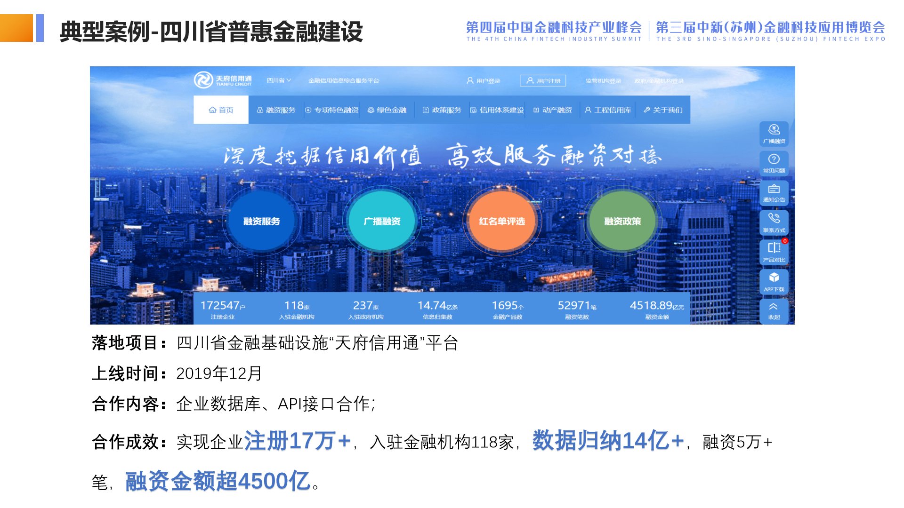Viewport: 904px width, 508px height.
Task: Click the teal 广播融资 circle
Action: click(382, 221)
